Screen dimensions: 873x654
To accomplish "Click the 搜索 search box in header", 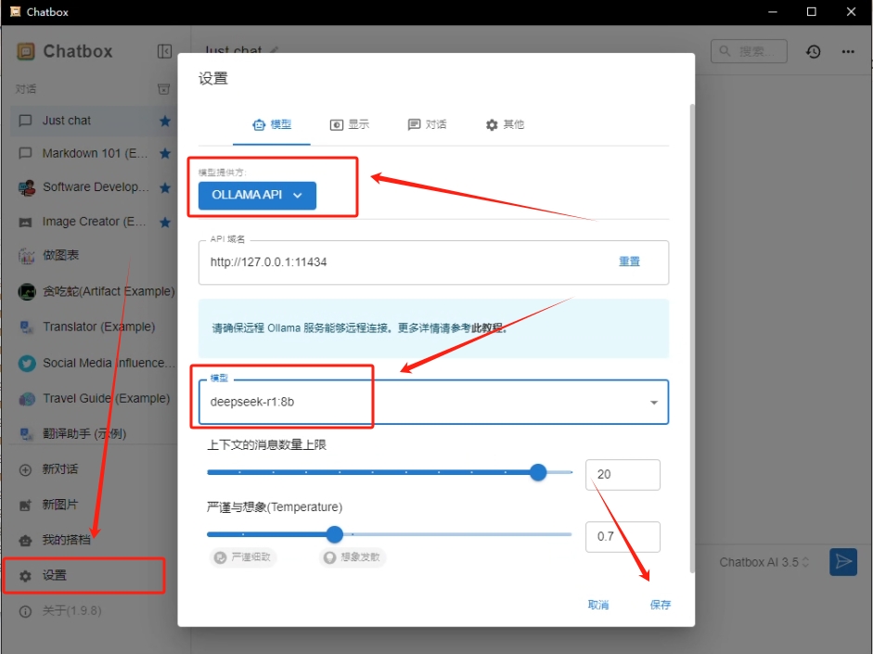I will (x=749, y=51).
